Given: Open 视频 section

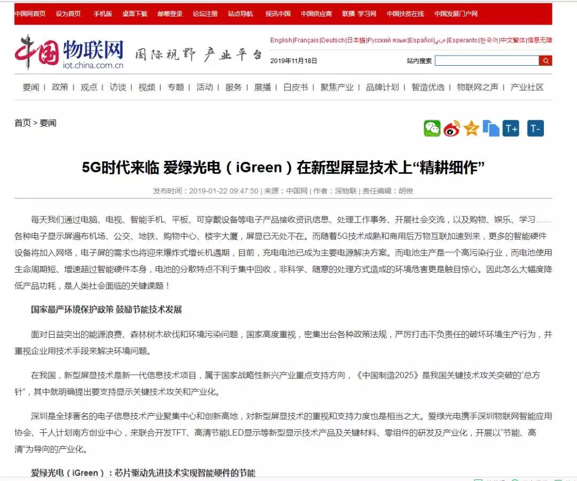Looking at the screenshot, I should pyautogui.click(x=147, y=87).
